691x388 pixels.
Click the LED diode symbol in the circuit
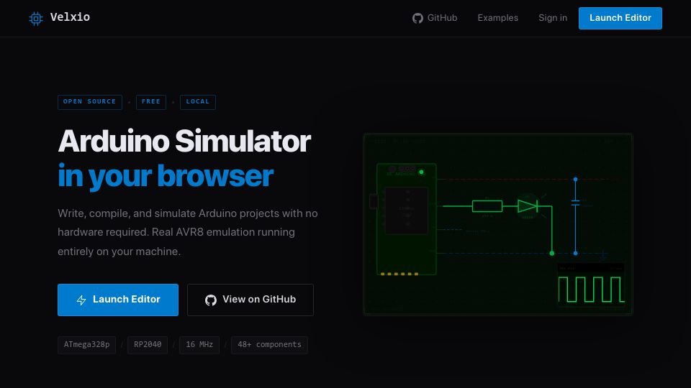click(x=528, y=206)
